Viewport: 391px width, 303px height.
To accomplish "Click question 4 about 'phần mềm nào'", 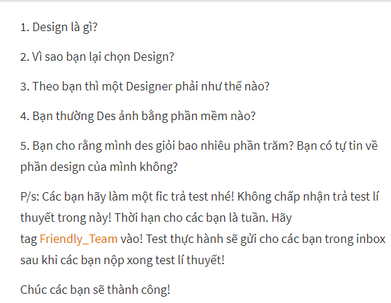I will (x=138, y=116).
